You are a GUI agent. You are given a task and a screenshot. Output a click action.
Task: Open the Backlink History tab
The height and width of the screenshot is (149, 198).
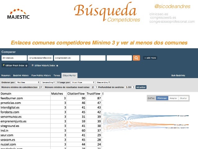(21, 76)
